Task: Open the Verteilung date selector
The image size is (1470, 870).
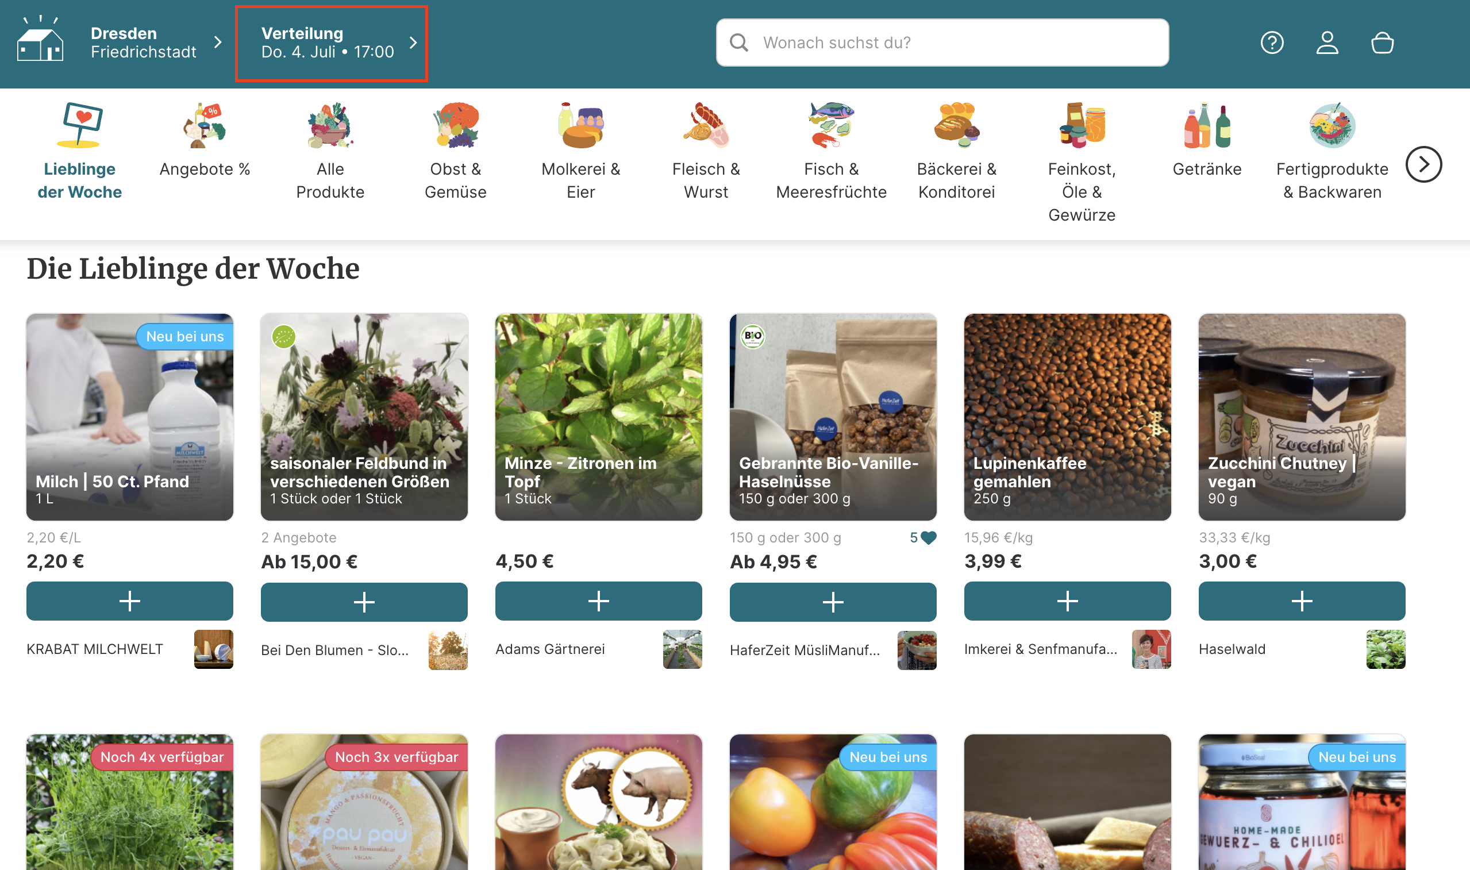Action: click(332, 43)
